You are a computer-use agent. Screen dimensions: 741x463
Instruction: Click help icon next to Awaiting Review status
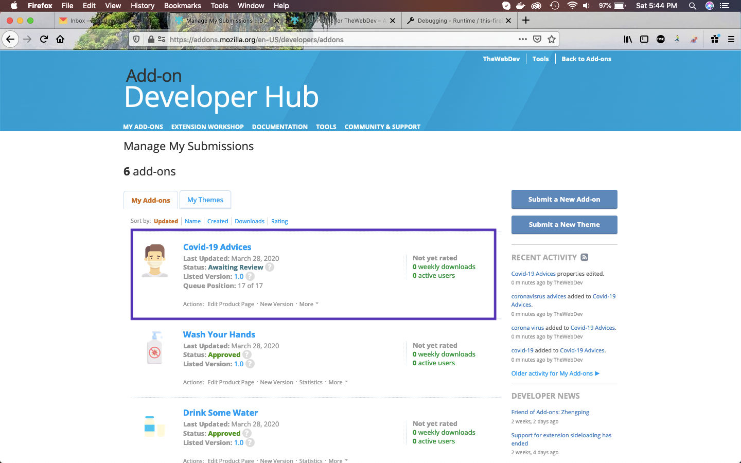pos(270,267)
